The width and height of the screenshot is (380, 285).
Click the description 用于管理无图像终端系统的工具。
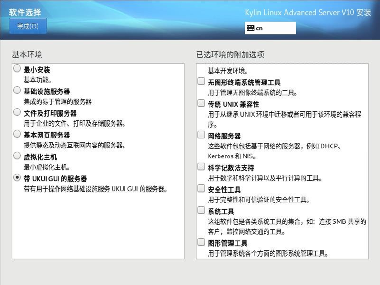tap(253, 92)
